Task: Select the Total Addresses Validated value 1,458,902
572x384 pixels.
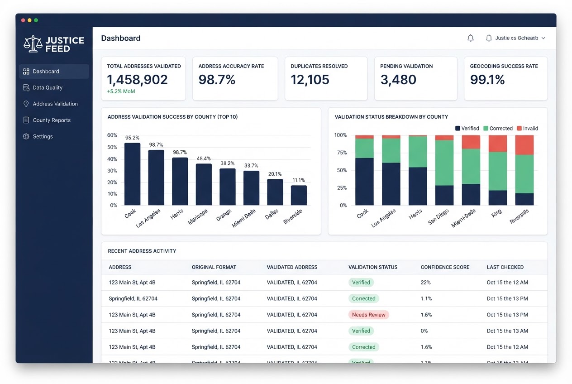Action: tap(137, 80)
